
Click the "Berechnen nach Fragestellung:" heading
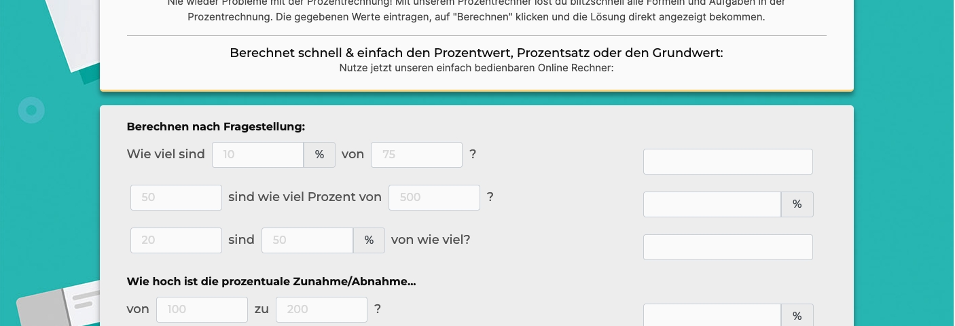pos(216,127)
